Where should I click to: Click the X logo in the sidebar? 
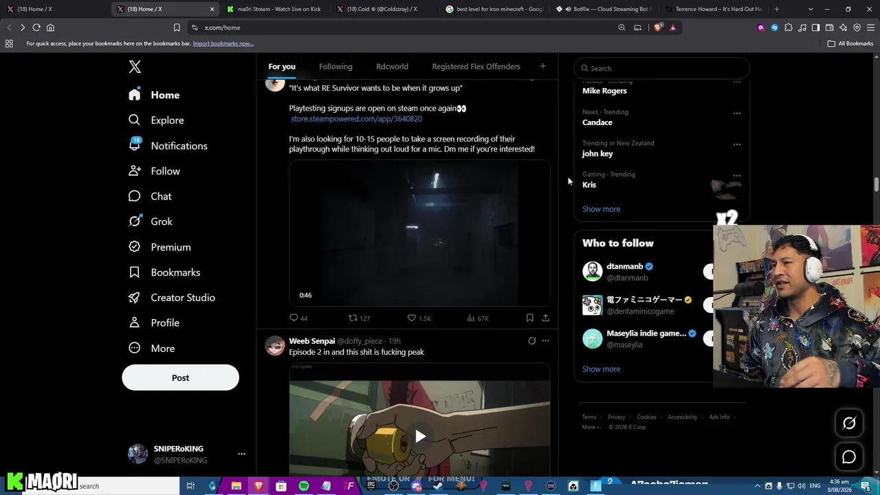coord(135,67)
